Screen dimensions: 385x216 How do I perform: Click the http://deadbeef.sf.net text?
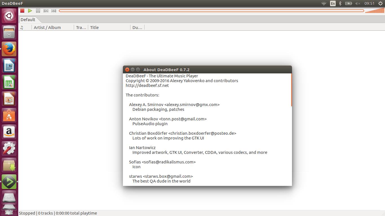point(147,85)
